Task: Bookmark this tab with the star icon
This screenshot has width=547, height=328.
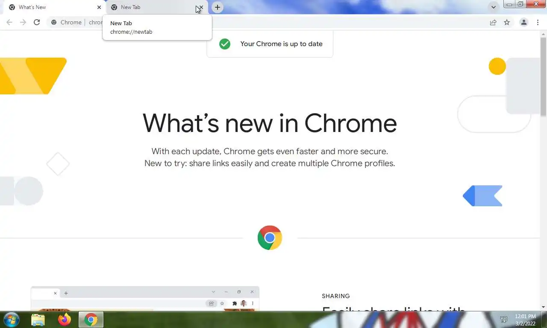Action: point(507,22)
